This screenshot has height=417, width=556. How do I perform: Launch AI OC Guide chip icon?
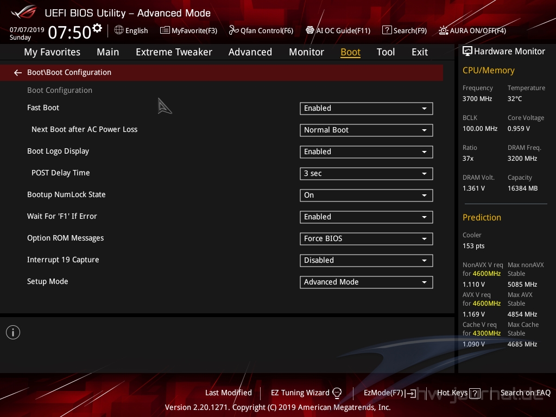pos(310,30)
